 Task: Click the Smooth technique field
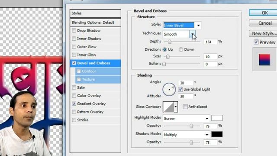point(176,34)
